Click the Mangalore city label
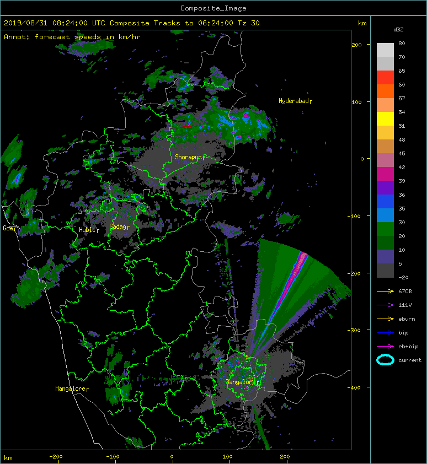The image size is (427, 464). click(72, 389)
